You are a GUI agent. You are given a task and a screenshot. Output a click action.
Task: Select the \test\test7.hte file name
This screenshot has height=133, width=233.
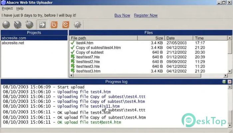coord(88,57)
